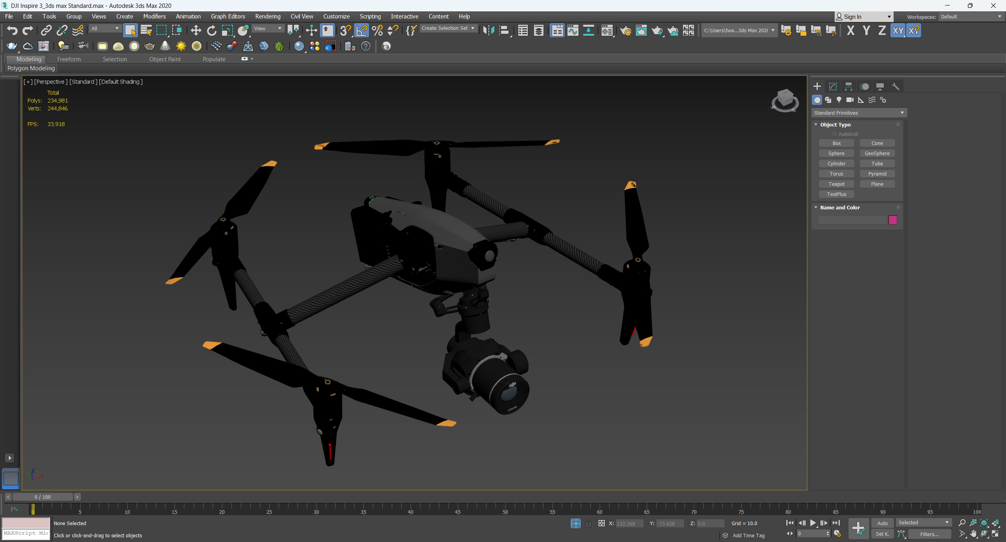Open the Align tool
The height and width of the screenshot is (542, 1006).
point(504,30)
